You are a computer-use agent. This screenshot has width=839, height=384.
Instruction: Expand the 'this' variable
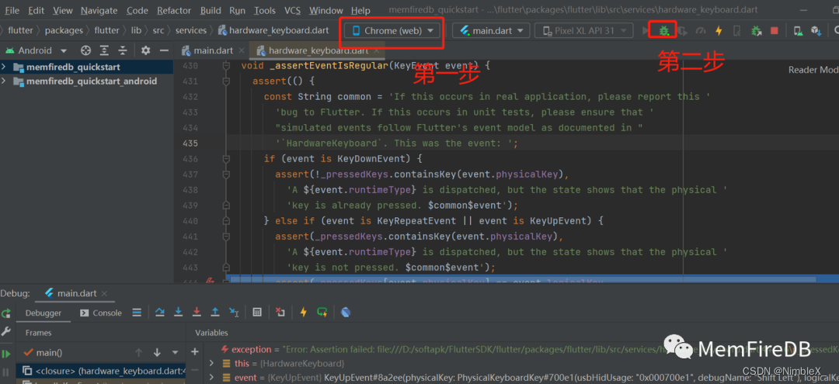coord(211,363)
